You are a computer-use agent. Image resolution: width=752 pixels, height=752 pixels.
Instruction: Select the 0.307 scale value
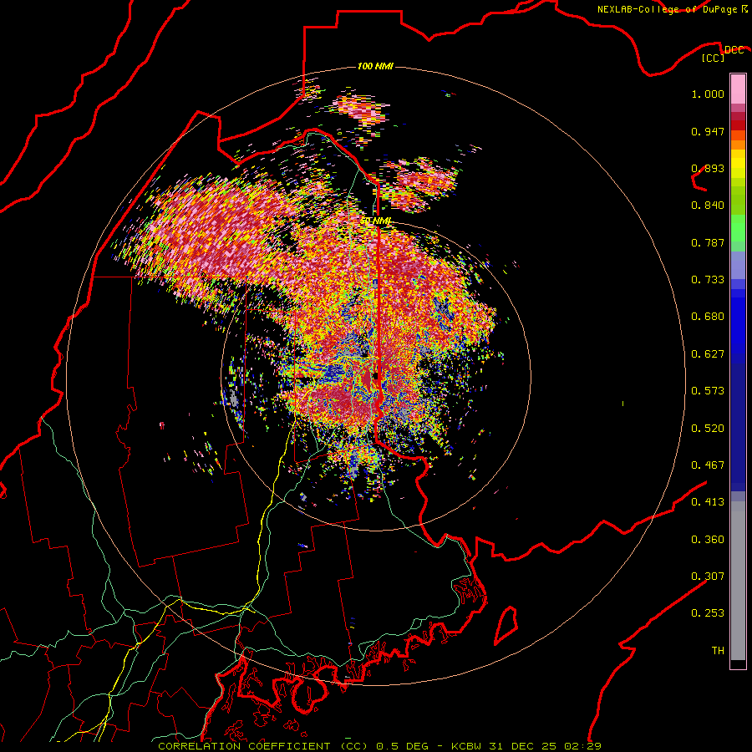708,577
